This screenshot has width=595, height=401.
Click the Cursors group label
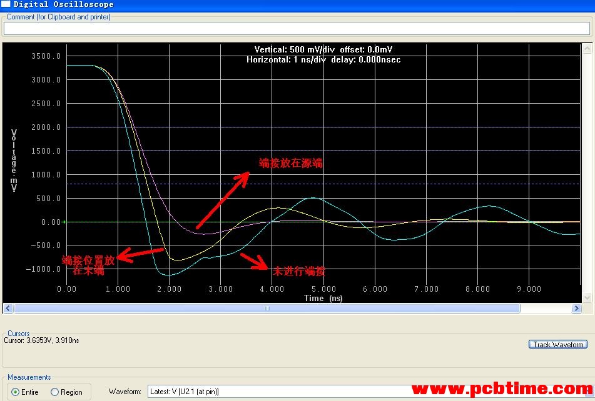point(19,333)
